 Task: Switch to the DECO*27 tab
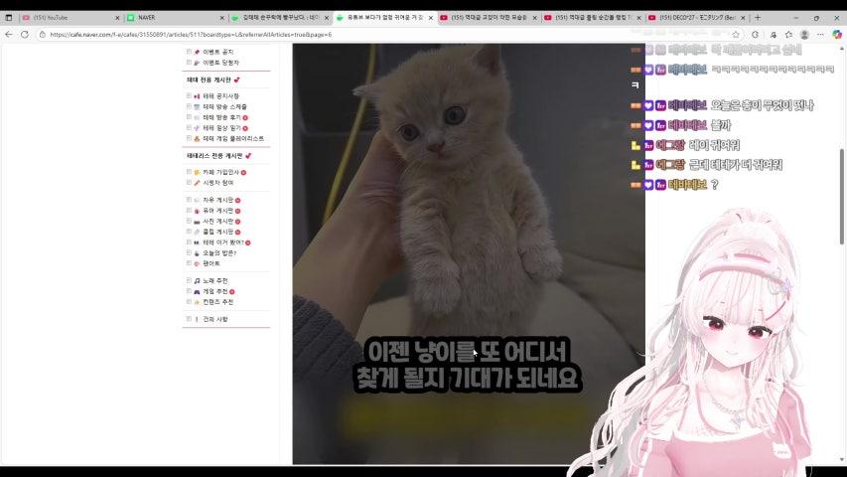(x=696, y=18)
